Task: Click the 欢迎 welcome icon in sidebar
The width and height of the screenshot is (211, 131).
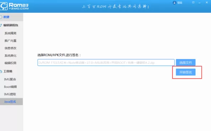Action: [x=1, y=17]
